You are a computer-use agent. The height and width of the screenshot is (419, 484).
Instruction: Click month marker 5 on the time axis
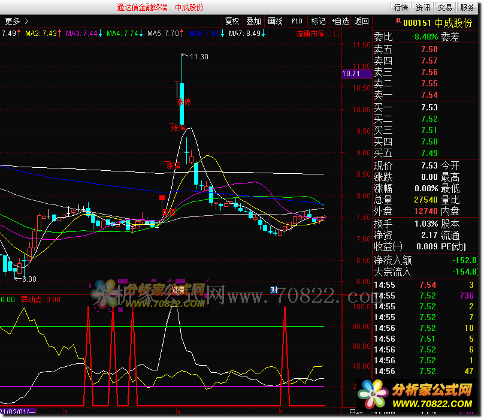[282, 412]
